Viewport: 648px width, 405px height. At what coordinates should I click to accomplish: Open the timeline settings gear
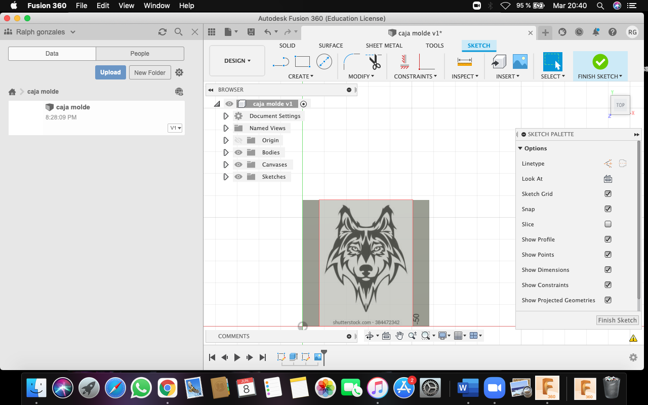(633, 357)
